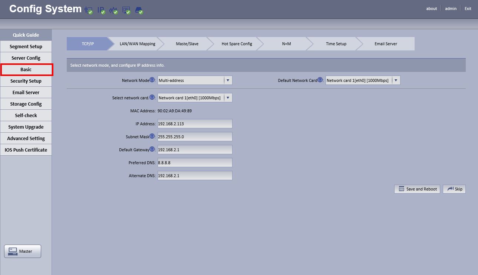Open the Hot Spare Config step
The height and width of the screenshot is (275, 478).
pyautogui.click(x=237, y=44)
